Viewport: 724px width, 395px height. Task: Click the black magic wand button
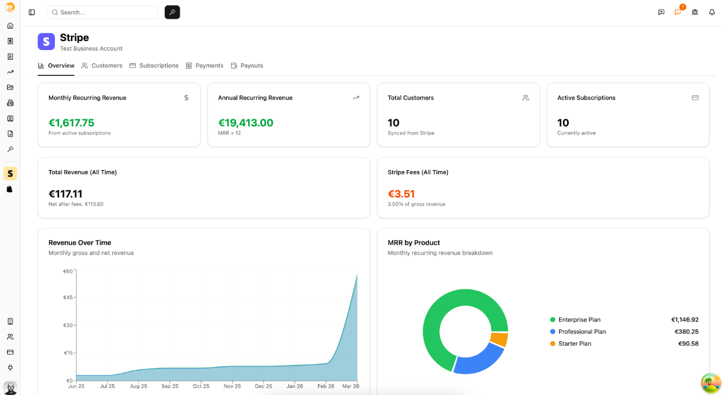pos(172,12)
